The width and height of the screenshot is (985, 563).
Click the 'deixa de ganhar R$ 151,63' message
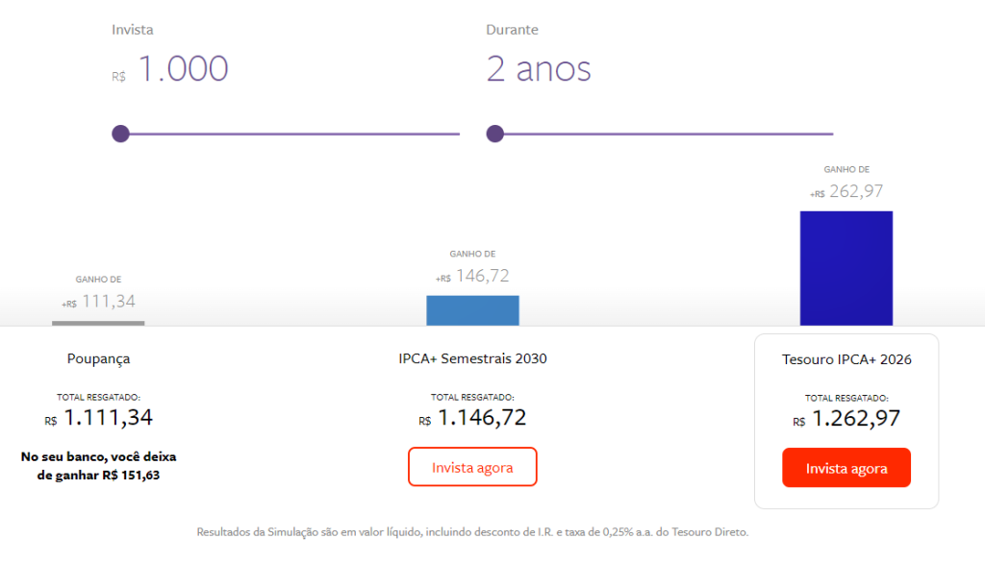(98, 466)
